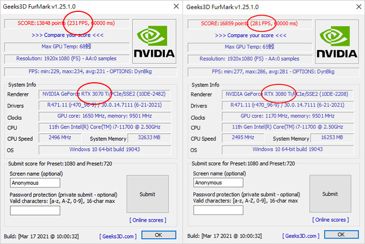
Task: Click the NVIDIA logo in the right window
Action: point(337,41)
